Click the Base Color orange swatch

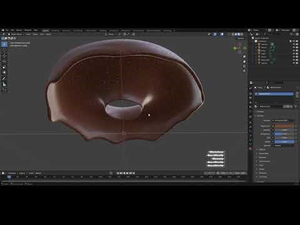pyautogui.click(x=284, y=126)
